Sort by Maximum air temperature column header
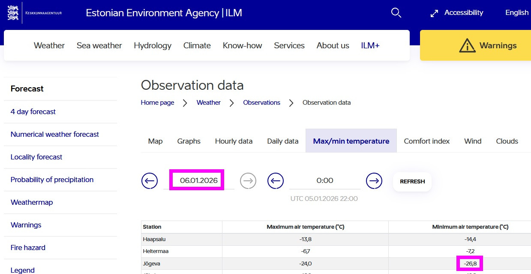 click(x=305, y=227)
